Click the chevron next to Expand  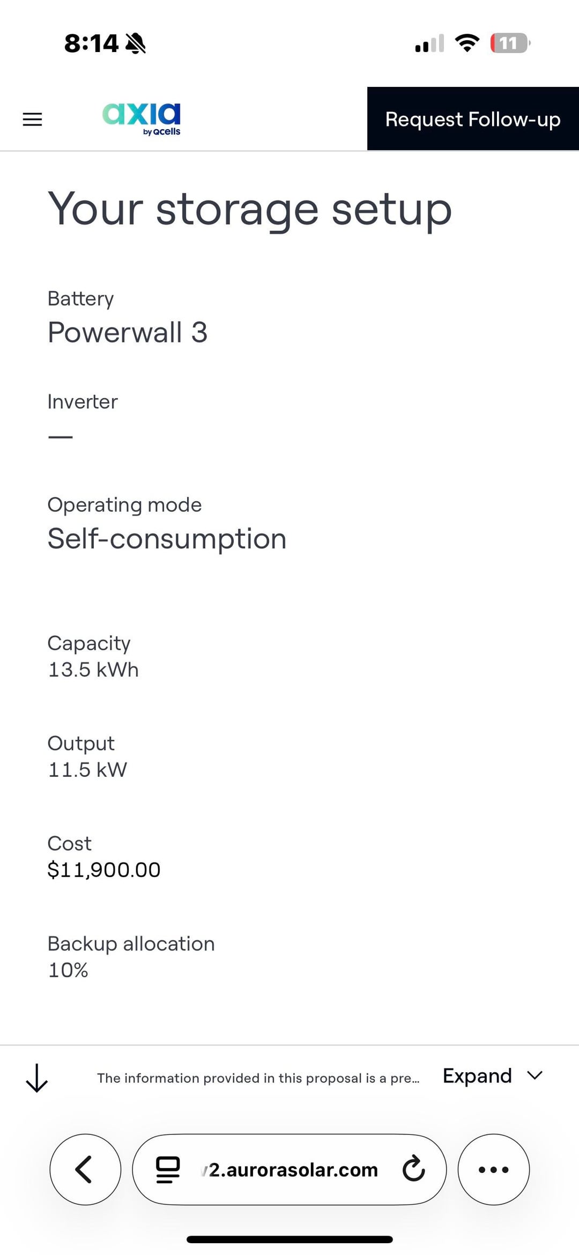535,1076
